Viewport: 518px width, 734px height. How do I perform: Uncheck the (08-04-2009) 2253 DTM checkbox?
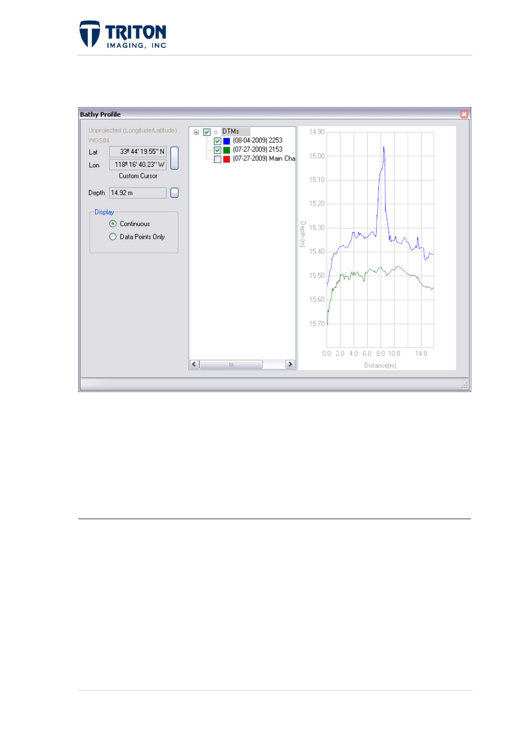[x=218, y=141]
